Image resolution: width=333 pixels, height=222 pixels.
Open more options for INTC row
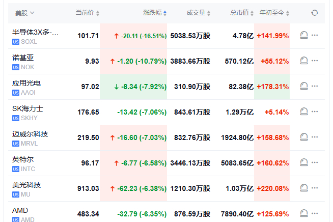[315, 162]
